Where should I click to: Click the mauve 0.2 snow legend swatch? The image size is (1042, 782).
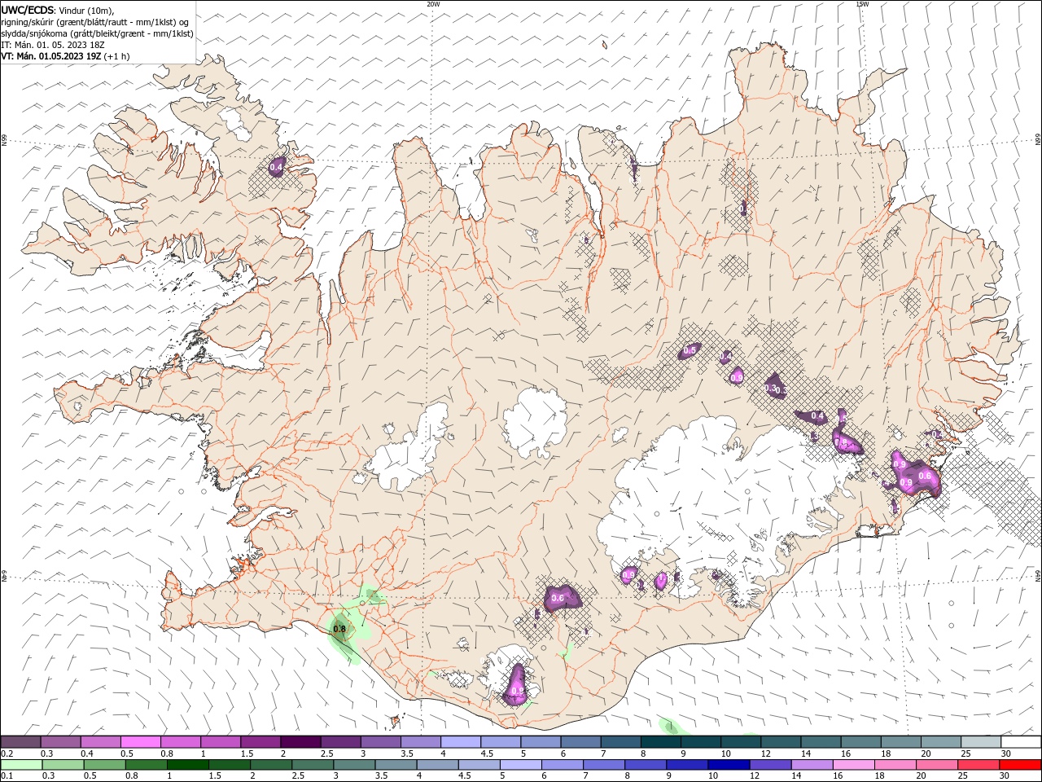point(21,742)
